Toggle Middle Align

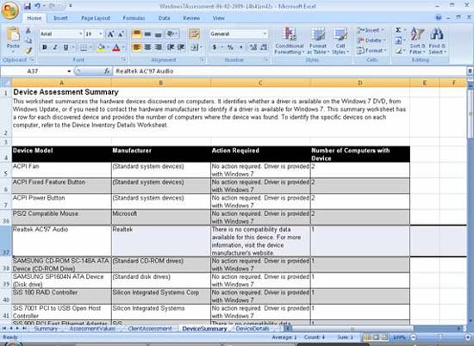coord(147,34)
